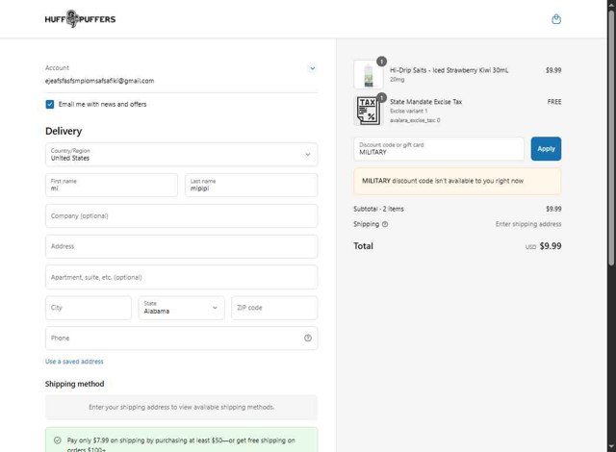
Task: Click Use a saved address link
Action: point(74,362)
